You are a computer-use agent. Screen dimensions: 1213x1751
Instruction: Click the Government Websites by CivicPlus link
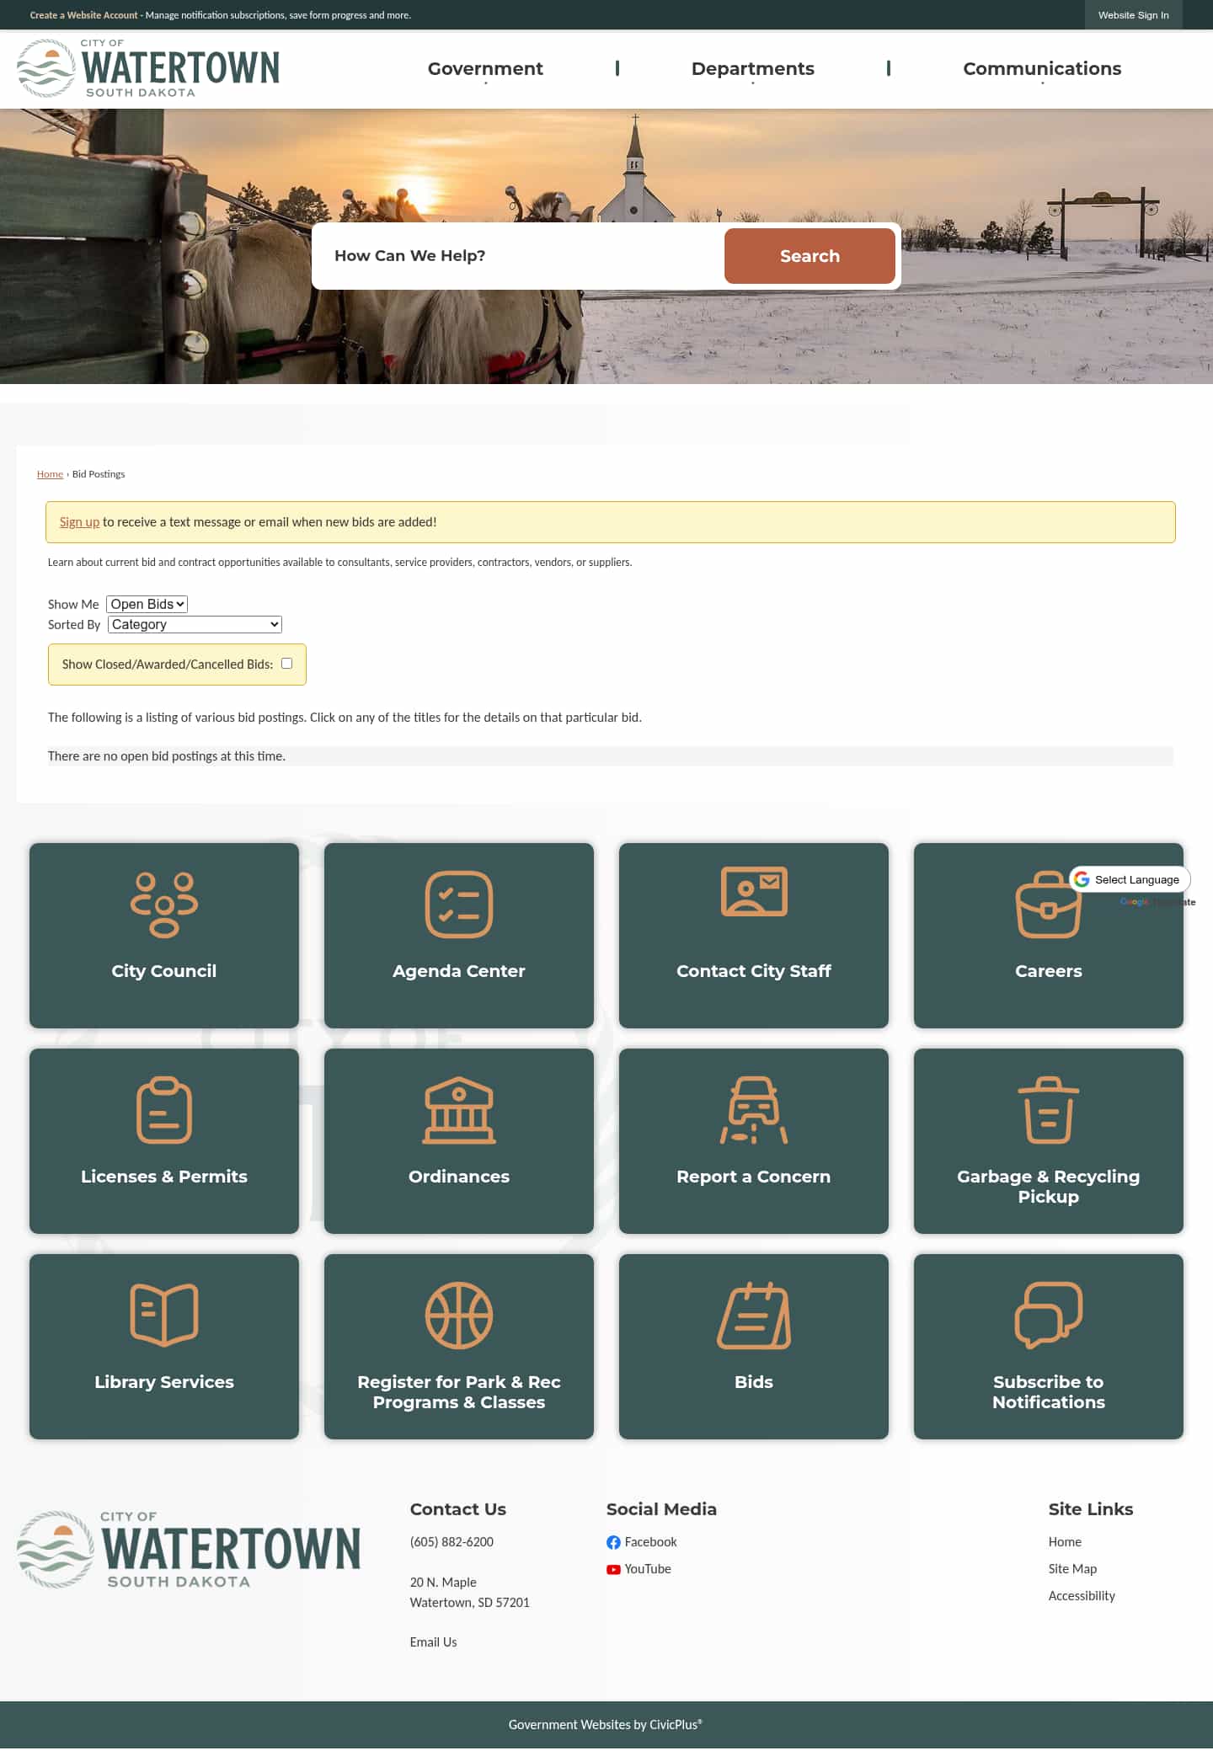[606, 1725]
